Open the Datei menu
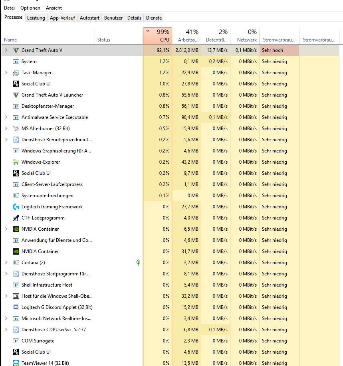 (9, 8)
